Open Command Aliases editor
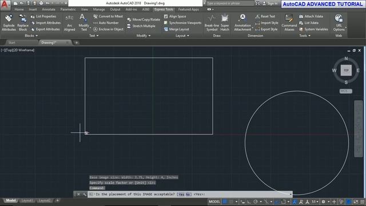The width and height of the screenshot is (366, 206). point(289,23)
